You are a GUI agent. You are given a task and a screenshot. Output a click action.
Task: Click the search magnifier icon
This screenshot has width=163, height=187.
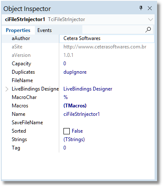pos(148,30)
